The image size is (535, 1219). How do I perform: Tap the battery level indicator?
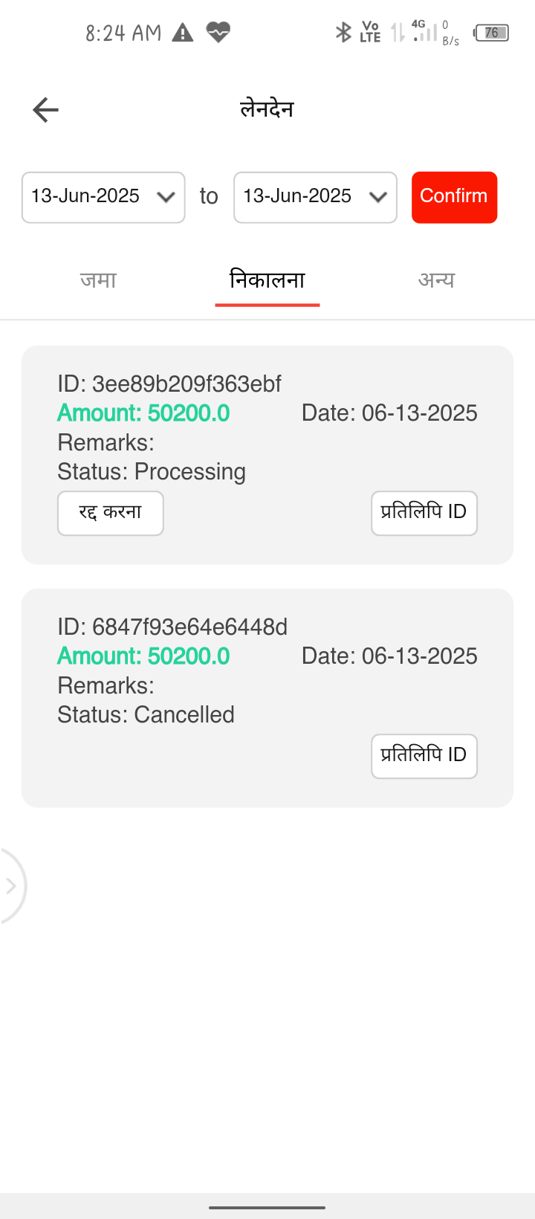click(x=491, y=33)
